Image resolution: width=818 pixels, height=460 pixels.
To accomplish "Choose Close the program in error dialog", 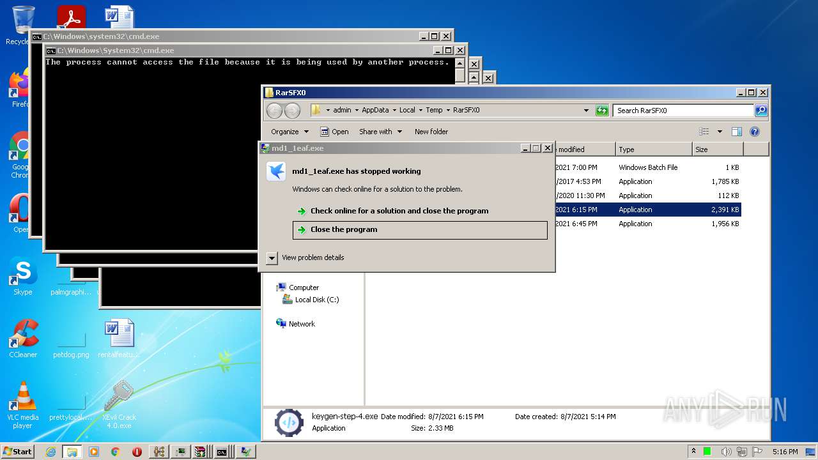I will tap(420, 230).
